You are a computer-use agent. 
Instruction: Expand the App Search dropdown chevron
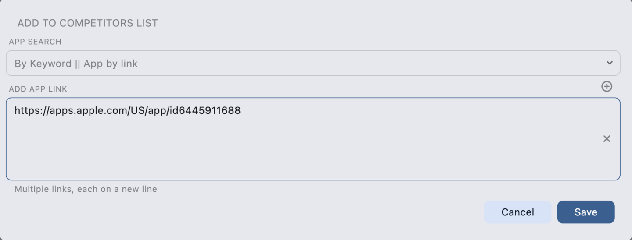609,63
